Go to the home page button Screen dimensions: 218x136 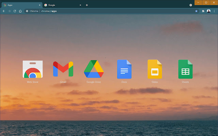[20, 11]
